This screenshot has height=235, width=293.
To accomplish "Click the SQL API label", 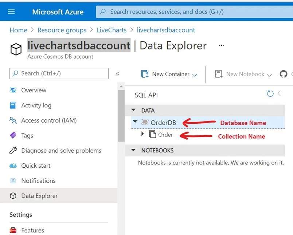I will (x=146, y=95).
